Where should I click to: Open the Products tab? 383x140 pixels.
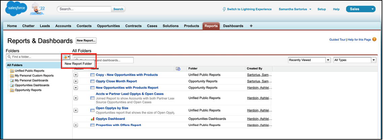(x=191, y=26)
